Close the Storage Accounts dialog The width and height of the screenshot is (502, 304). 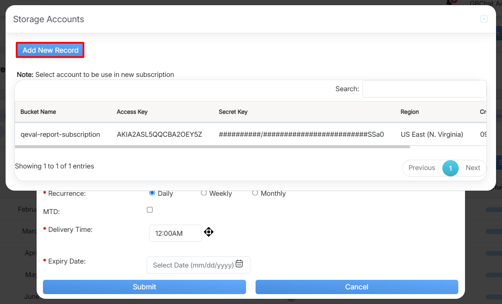coord(484,19)
